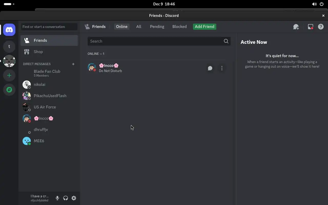
Task: Switch to Pending requests tab
Action: tap(157, 27)
